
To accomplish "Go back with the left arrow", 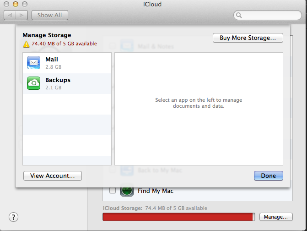I will tap(10, 15).
